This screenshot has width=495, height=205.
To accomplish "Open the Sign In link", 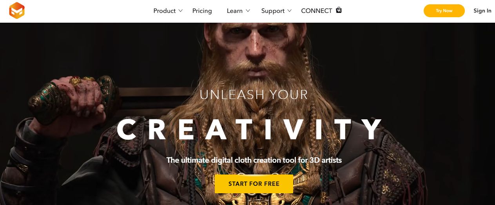I will (x=482, y=11).
